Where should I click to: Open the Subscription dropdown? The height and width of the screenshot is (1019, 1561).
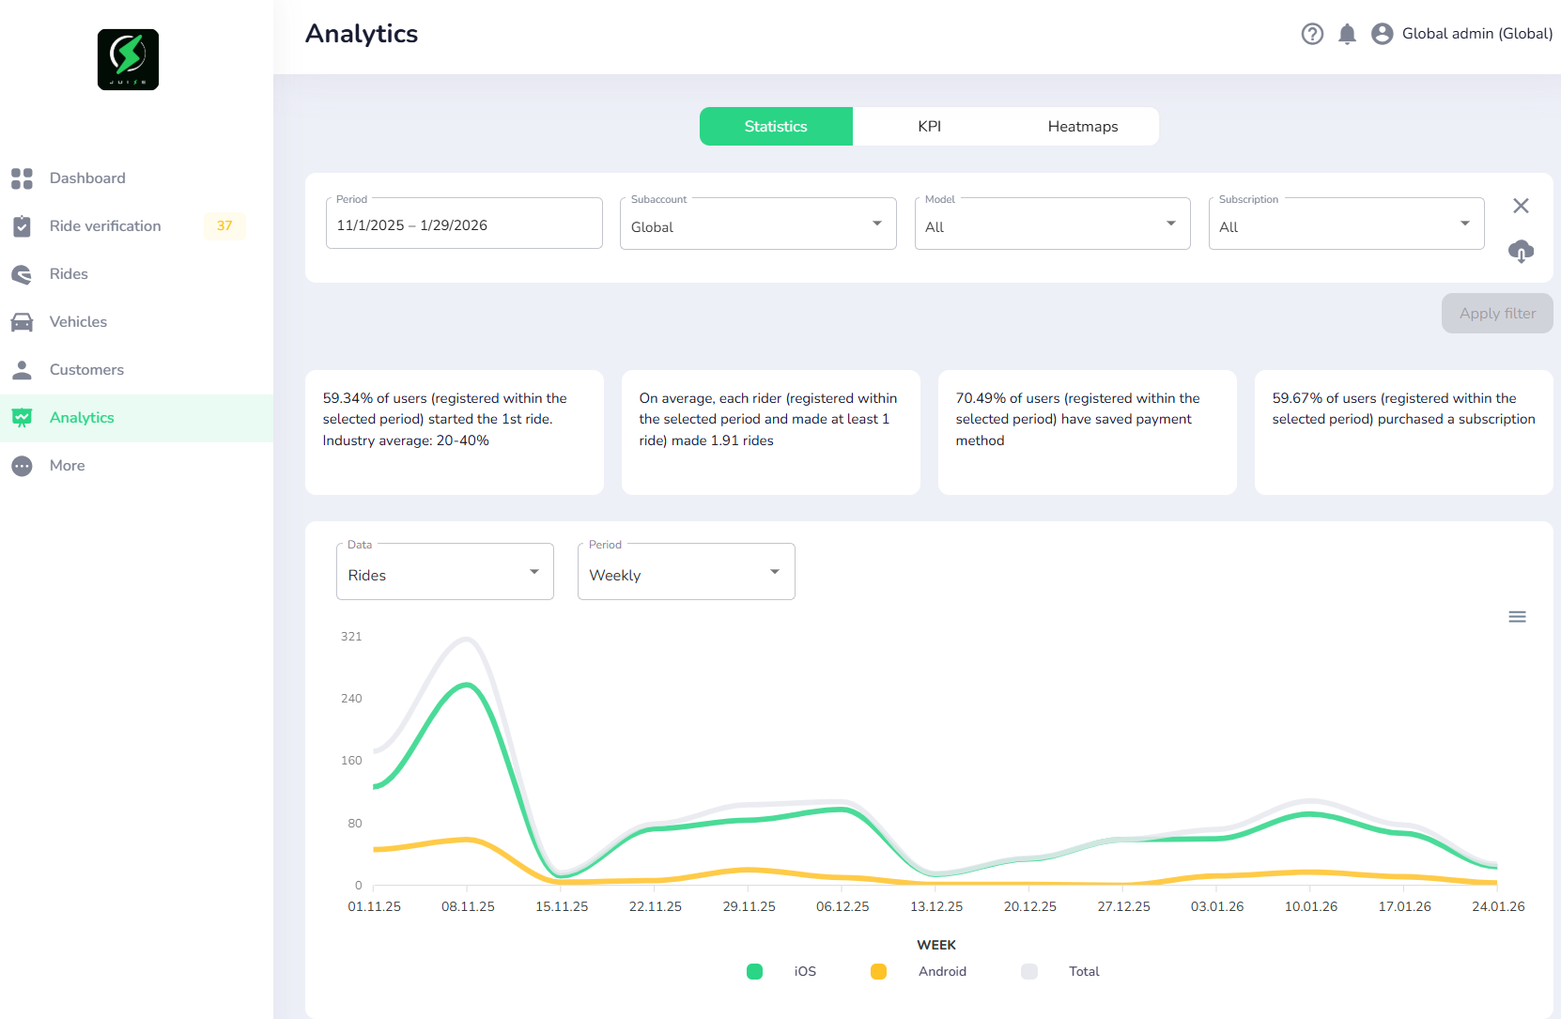[1346, 224]
